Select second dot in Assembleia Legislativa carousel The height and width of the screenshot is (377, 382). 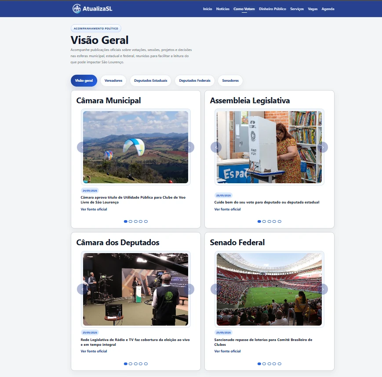pyautogui.click(x=264, y=221)
